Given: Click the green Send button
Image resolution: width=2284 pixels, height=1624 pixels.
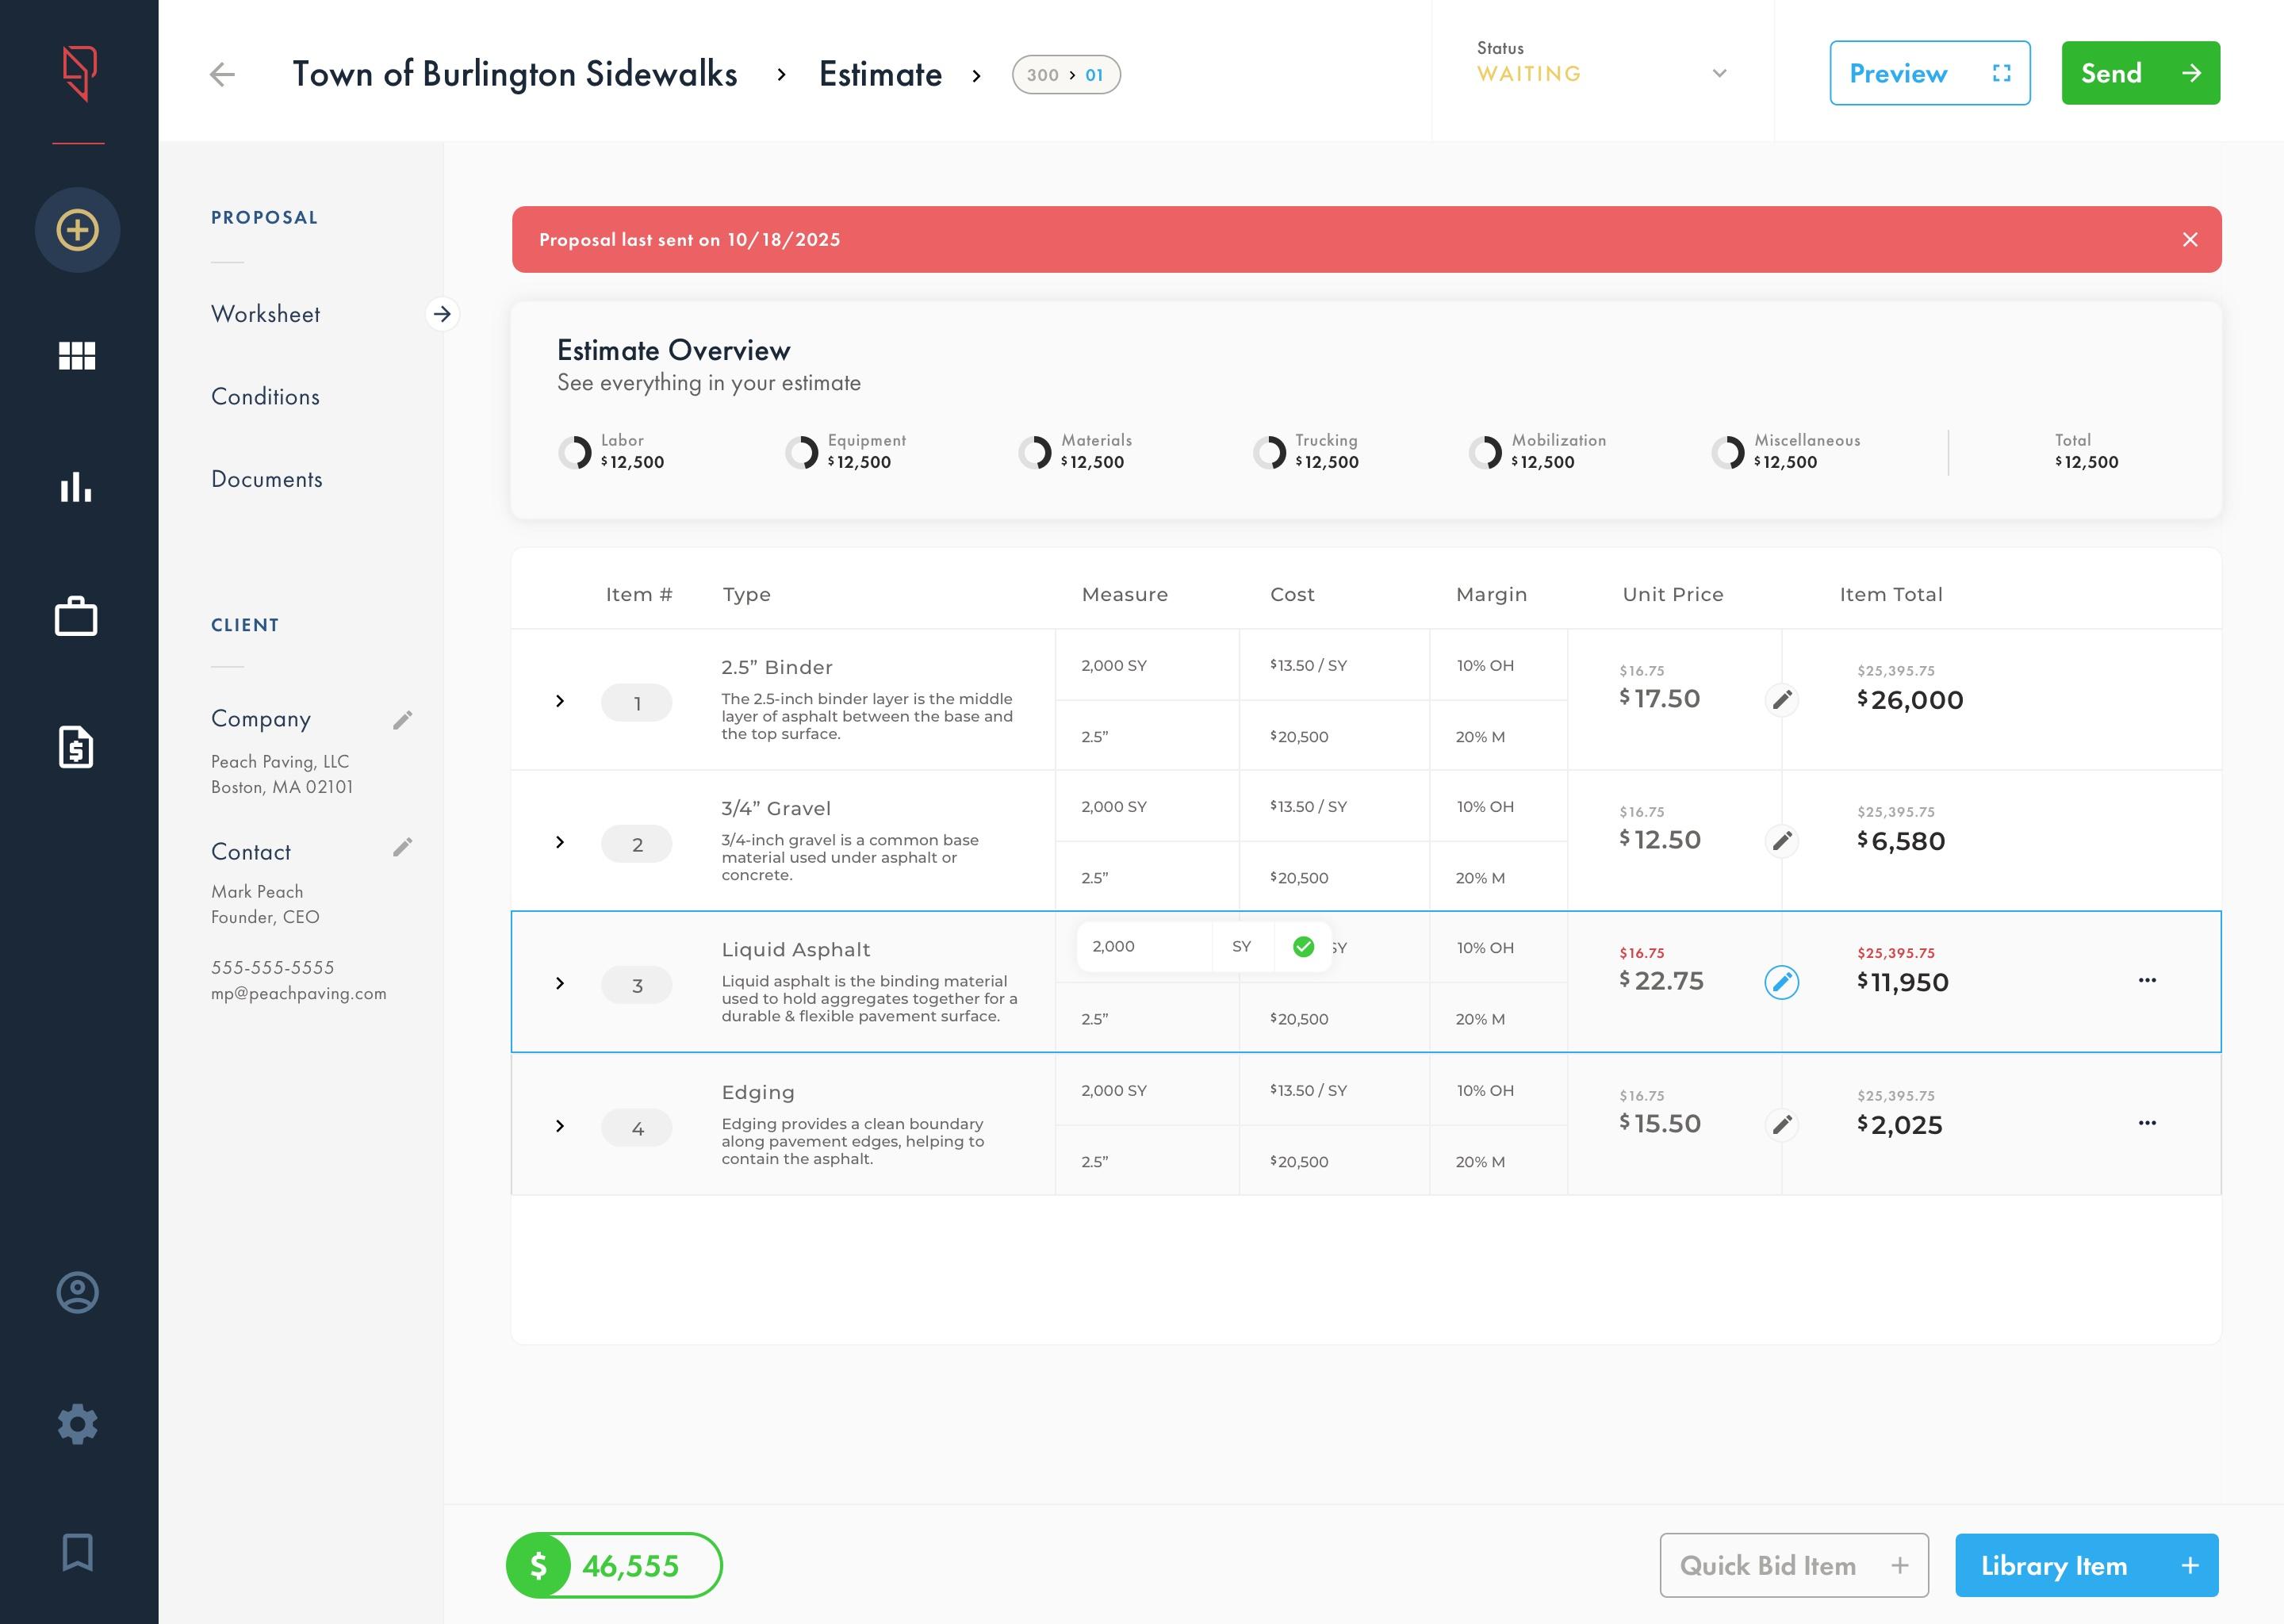Looking at the screenshot, I should pyautogui.click(x=2140, y=73).
